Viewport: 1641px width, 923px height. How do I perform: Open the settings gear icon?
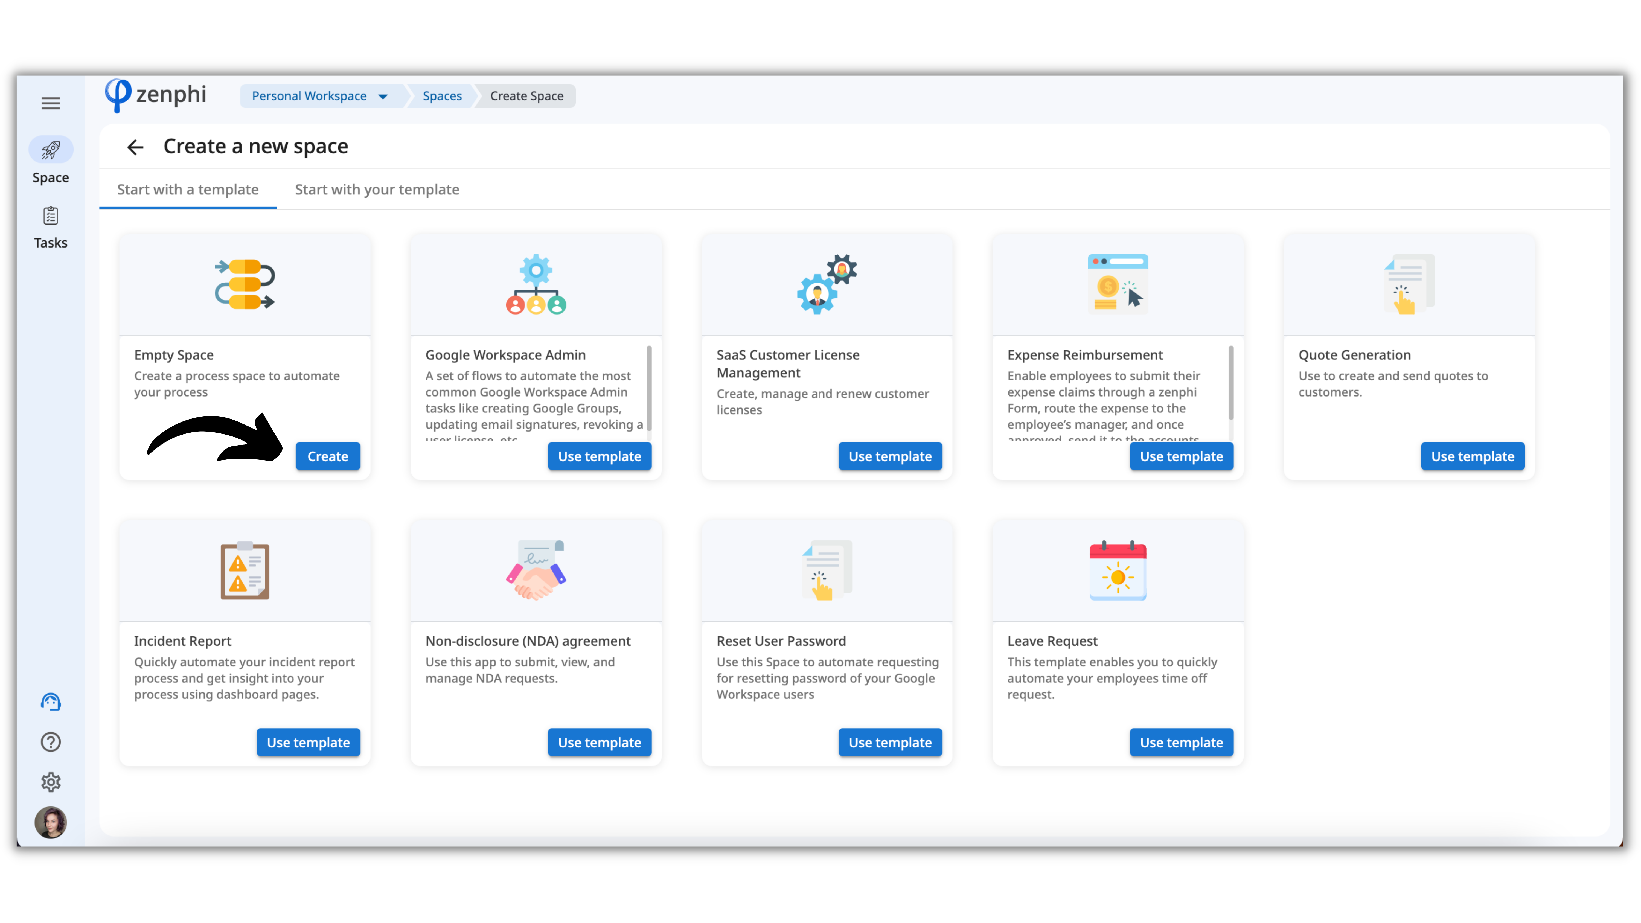50,782
